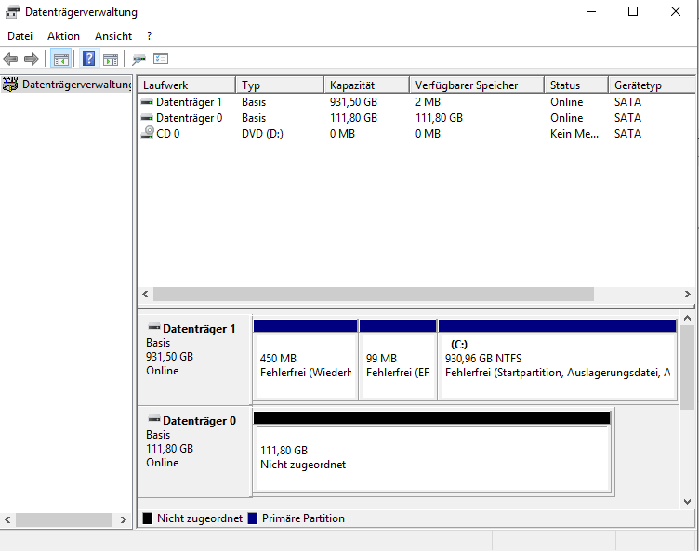
Task: Click the volume list scroll left arrow
Action: point(145,295)
